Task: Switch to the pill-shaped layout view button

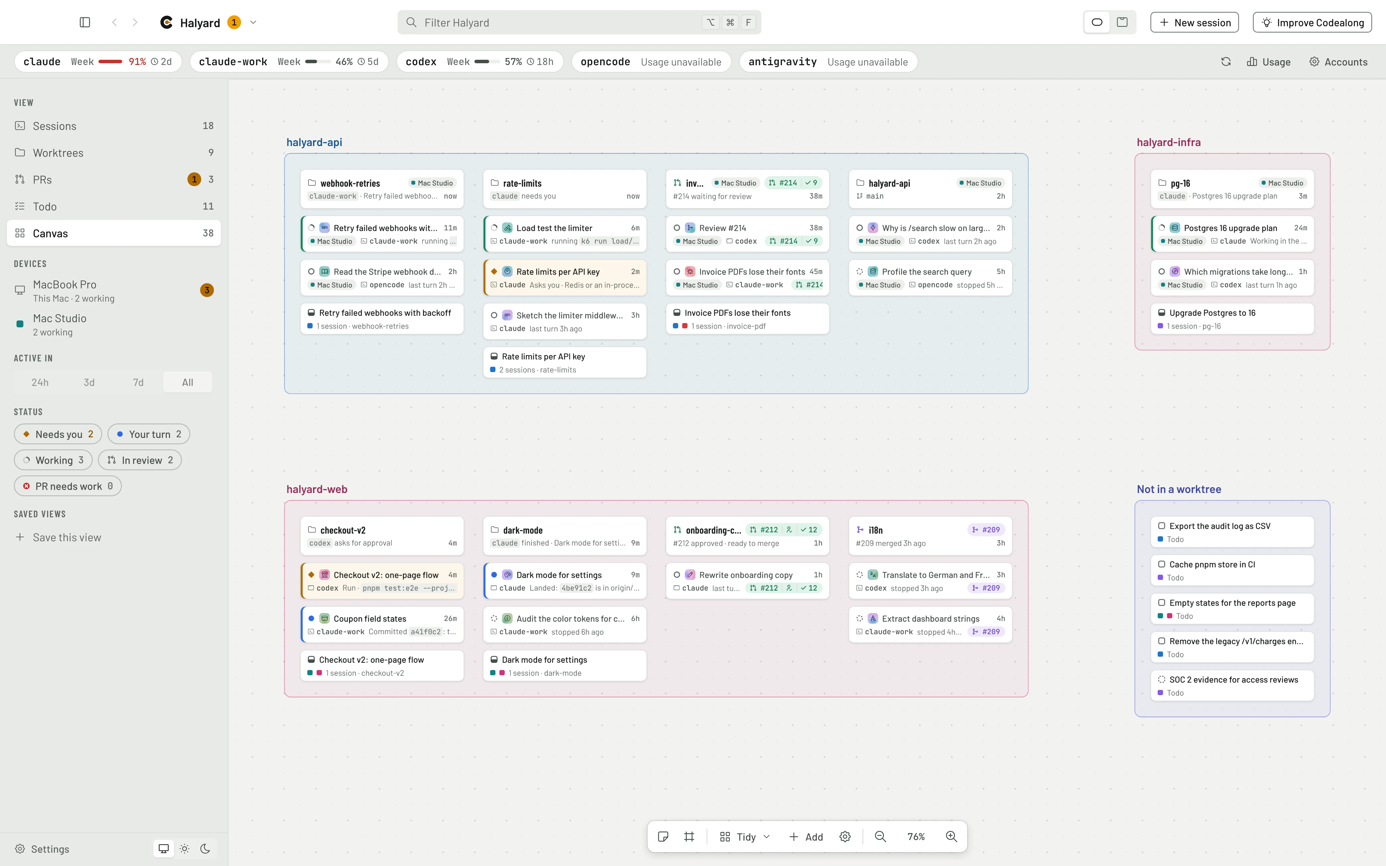Action: click(1097, 22)
